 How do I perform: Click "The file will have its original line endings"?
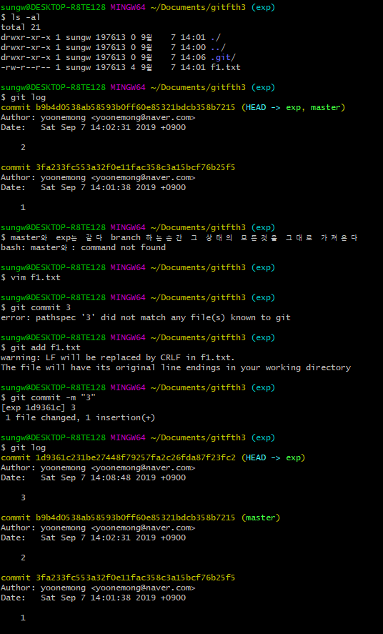coord(176,367)
